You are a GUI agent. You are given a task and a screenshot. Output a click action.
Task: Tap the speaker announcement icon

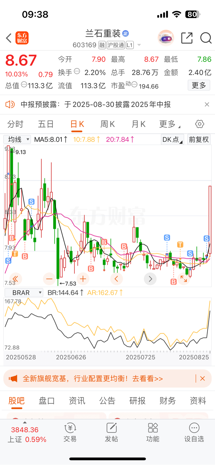(10, 105)
